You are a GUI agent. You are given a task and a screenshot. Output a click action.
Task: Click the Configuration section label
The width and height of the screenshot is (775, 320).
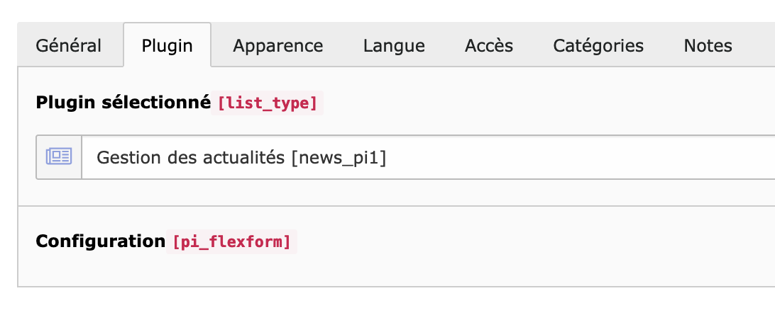tap(100, 241)
